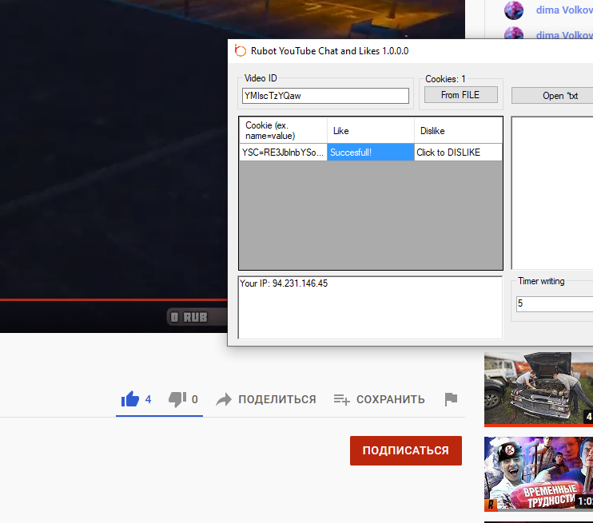Click the Rubot app icon in title bar

point(240,51)
